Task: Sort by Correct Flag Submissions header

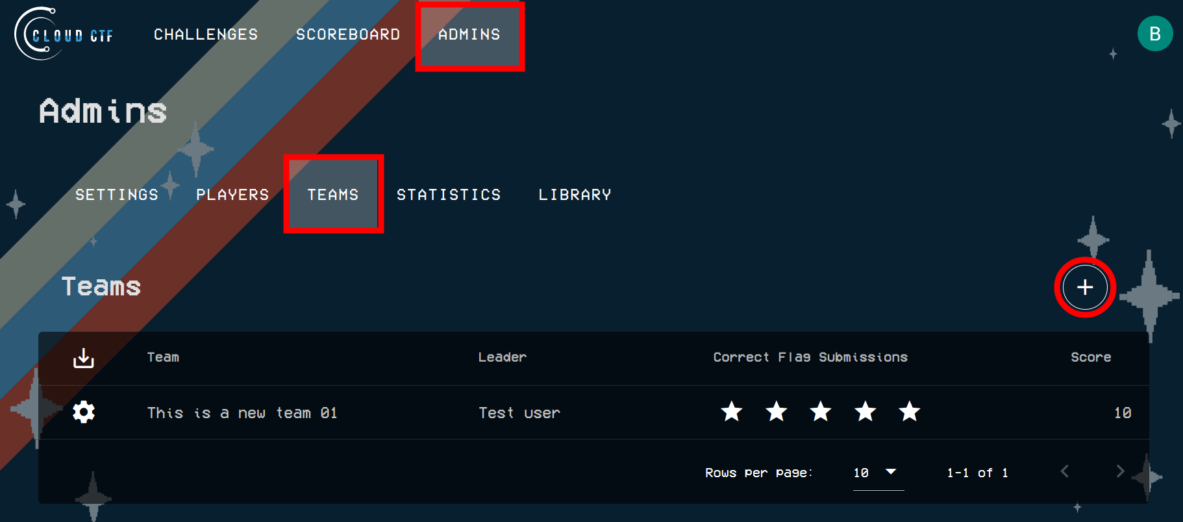Action: [x=810, y=357]
